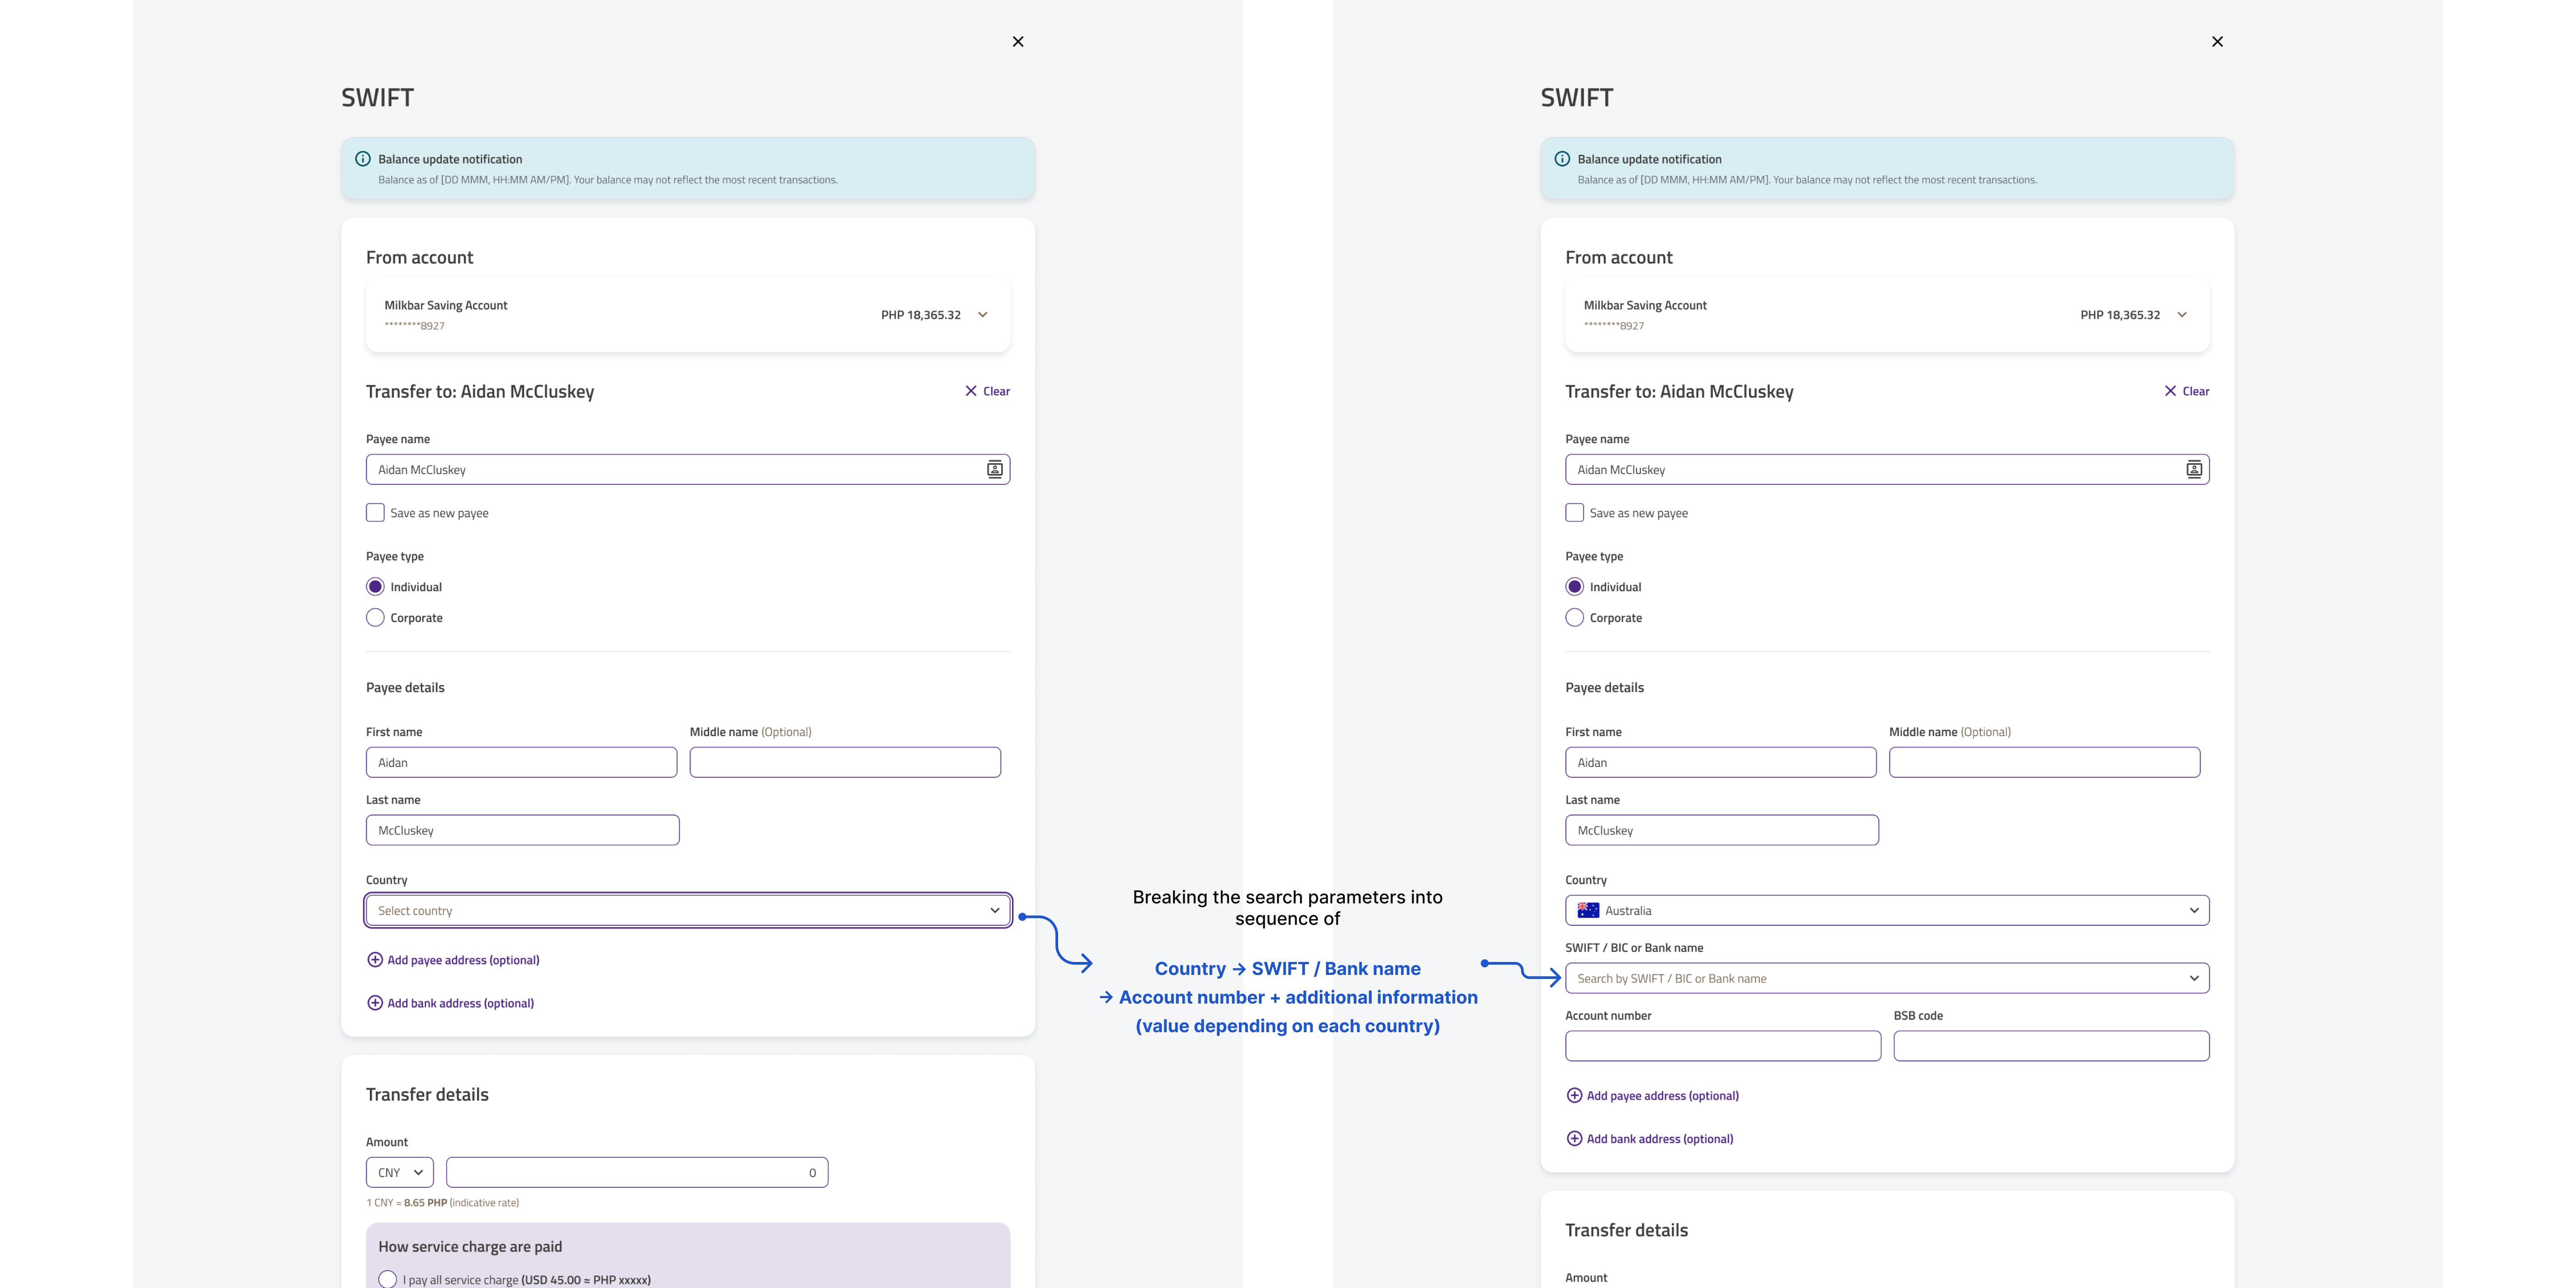Click masked account number ********8927 in left form
Image resolution: width=2576 pixels, height=1288 pixels.
click(414, 326)
